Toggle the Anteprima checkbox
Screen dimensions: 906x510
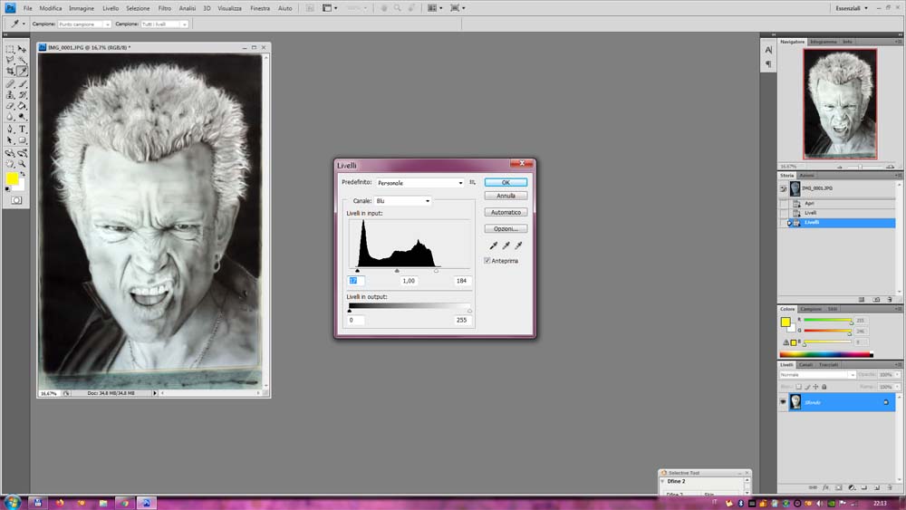pos(487,261)
